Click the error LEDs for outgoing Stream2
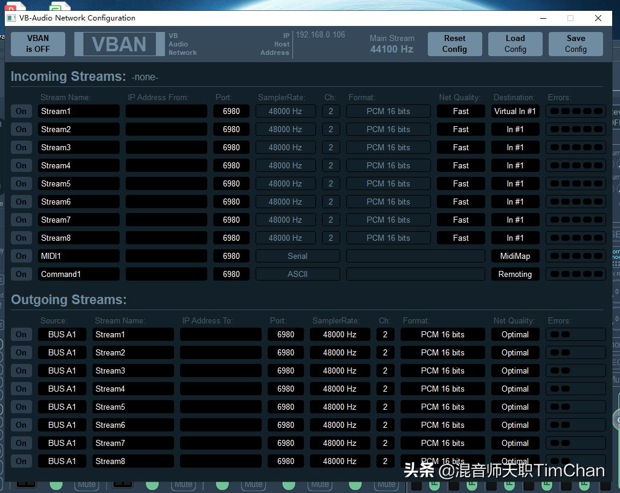The image size is (620, 493). (576, 353)
